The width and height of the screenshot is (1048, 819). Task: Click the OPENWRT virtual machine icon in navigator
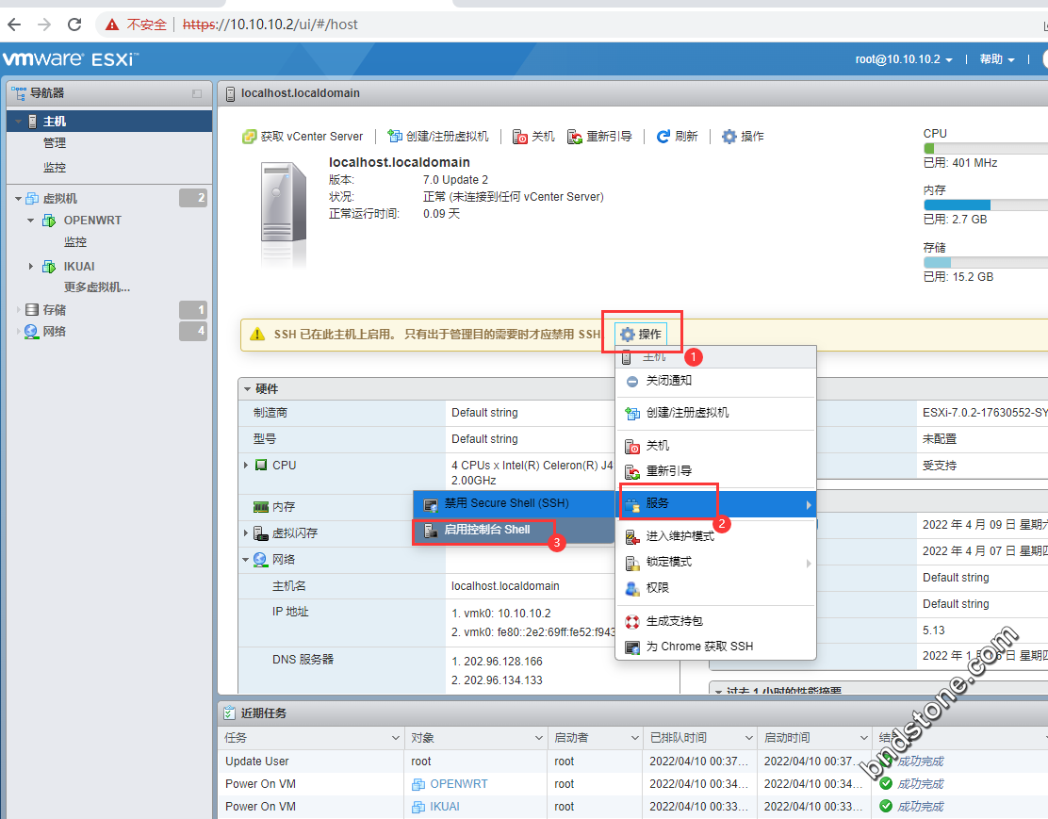pos(49,221)
